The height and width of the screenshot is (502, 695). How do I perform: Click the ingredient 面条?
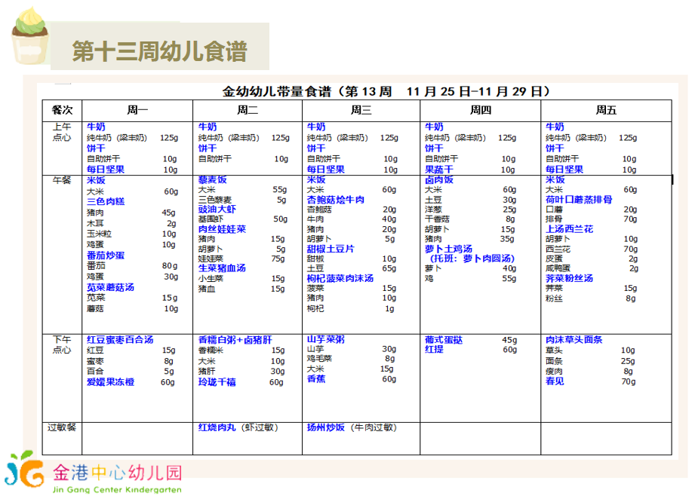pos(554,361)
